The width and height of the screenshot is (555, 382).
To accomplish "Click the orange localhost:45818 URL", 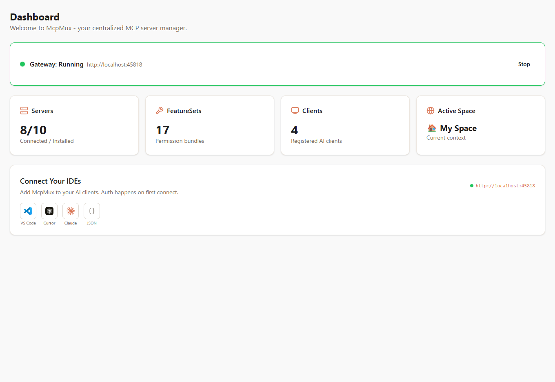I will [505, 186].
